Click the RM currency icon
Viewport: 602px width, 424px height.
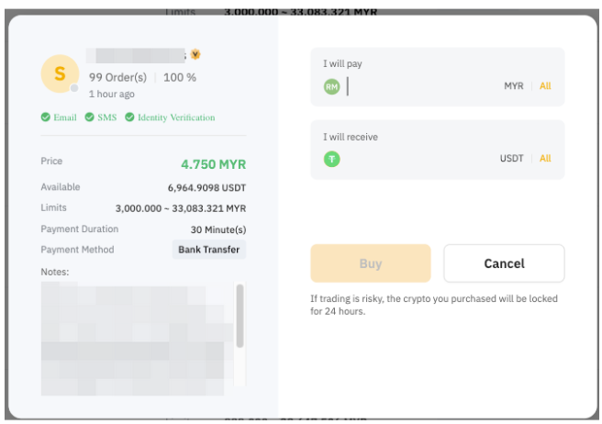pos(331,86)
